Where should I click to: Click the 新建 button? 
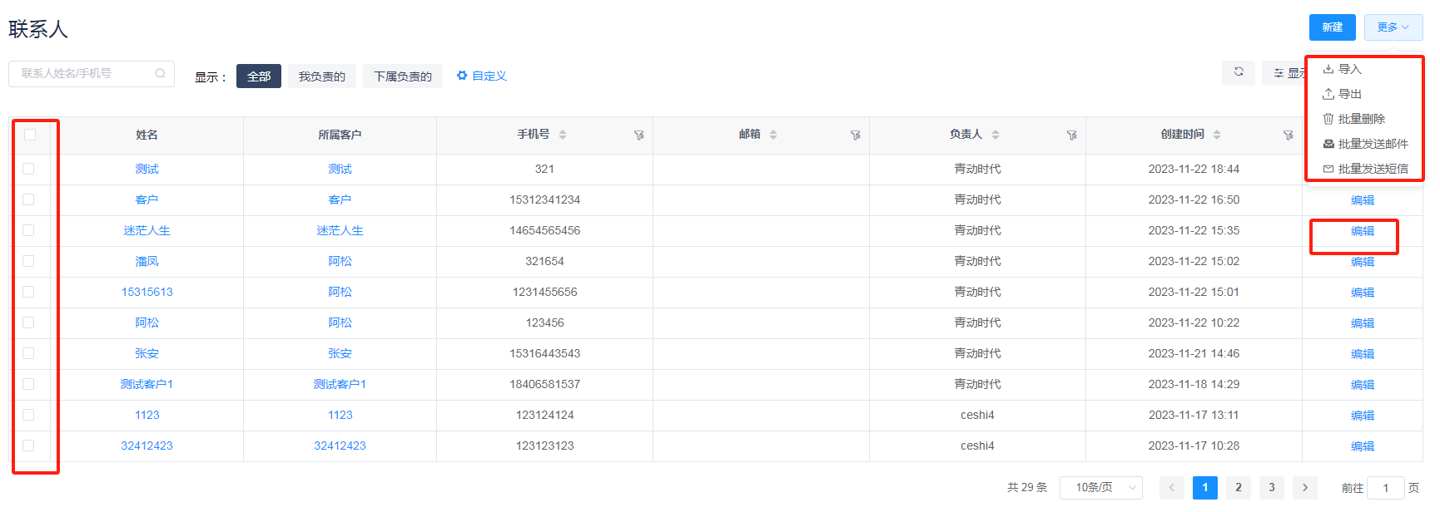[x=1332, y=27]
